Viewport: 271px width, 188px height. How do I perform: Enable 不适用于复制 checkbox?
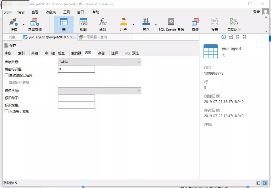click(x=7, y=111)
